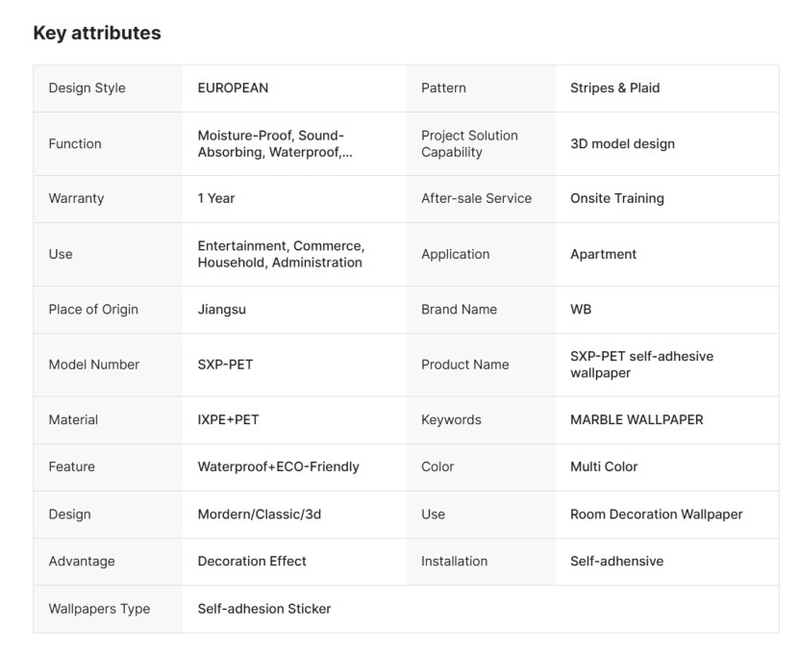Select the Self-adhesion Sticker wallpapers type
This screenshot has height=654, width=799.
[x=264, y=609]
